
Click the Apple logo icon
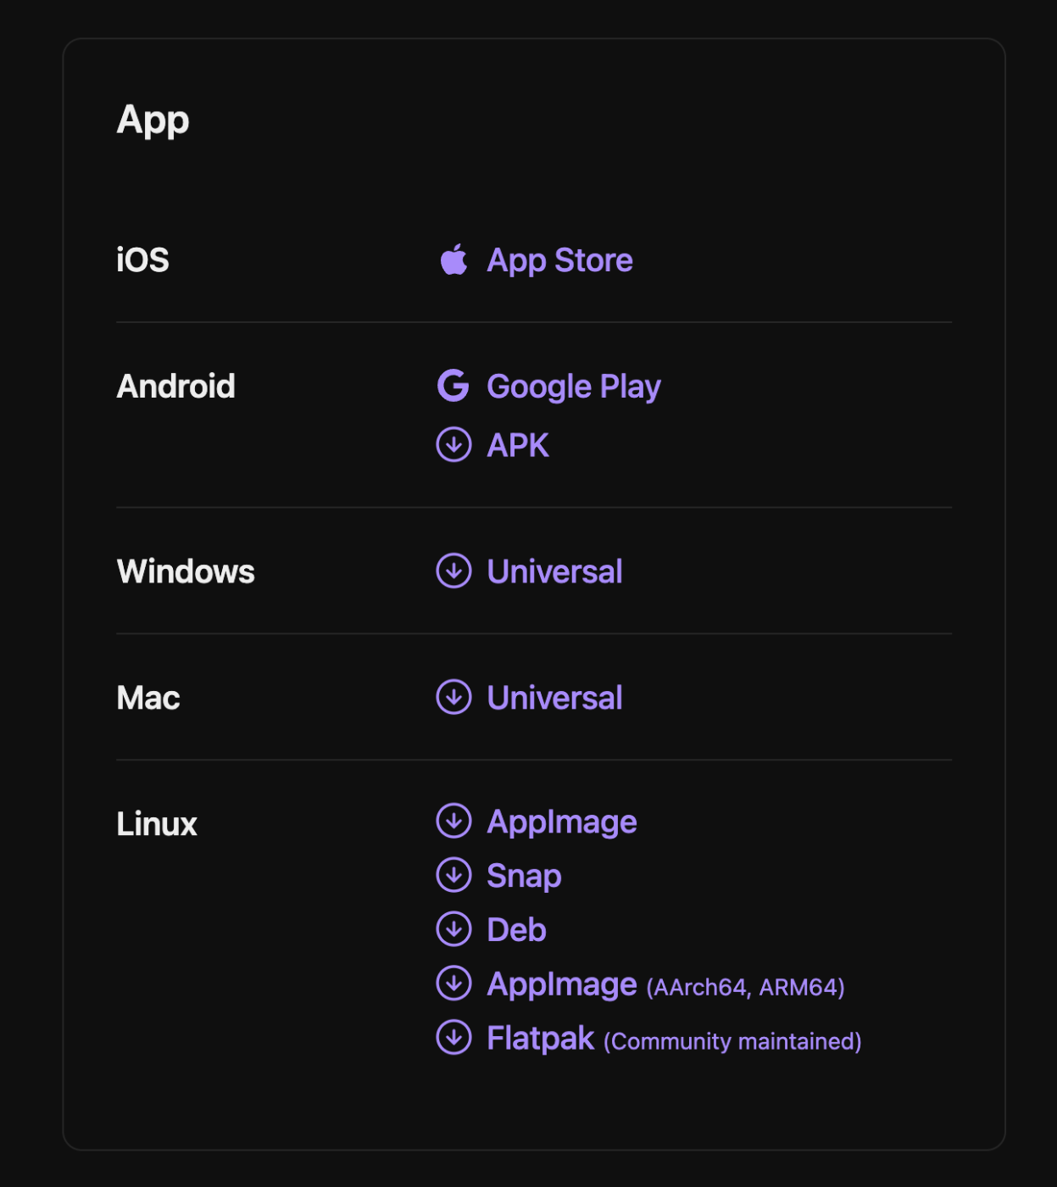(453, 259)
